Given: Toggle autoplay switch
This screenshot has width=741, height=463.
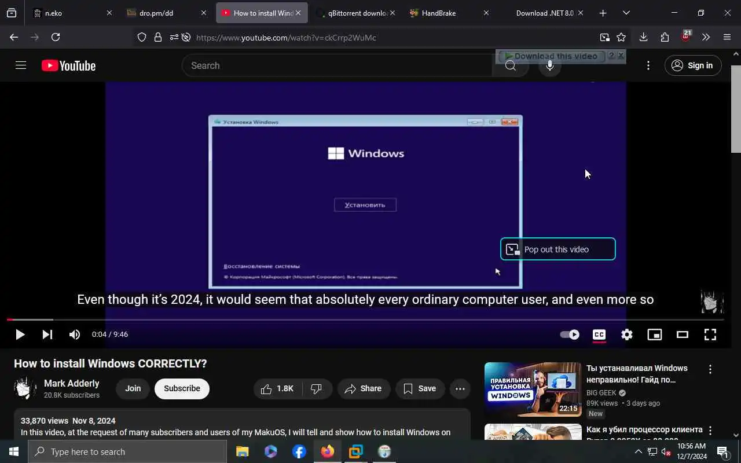Looking at the screenshot, I should click(570, 335).
